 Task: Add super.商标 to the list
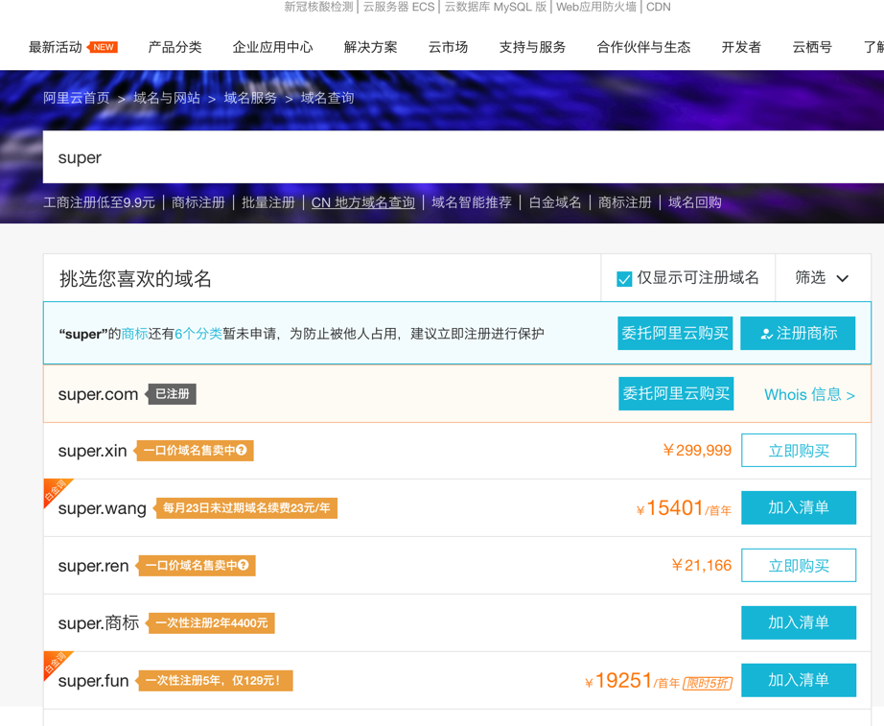pyautogui.click(x=799, y=622)
